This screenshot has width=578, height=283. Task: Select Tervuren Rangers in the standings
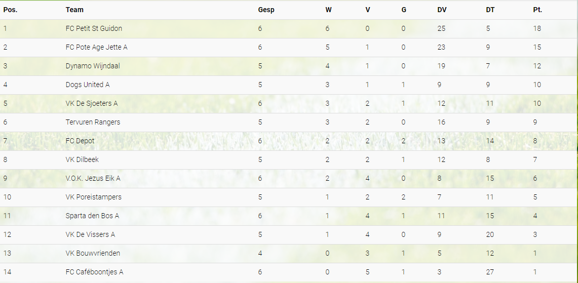click(x=93, y=122)
